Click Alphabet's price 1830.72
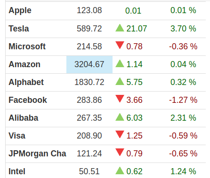 coord(89,82)
